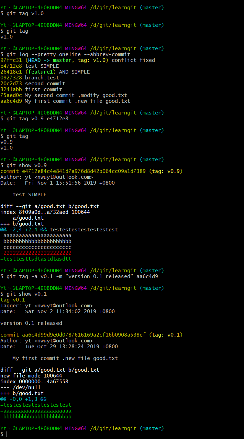
Task: Click the yellow 'tag v0.1' line
Action: click(x=13, y=300)
